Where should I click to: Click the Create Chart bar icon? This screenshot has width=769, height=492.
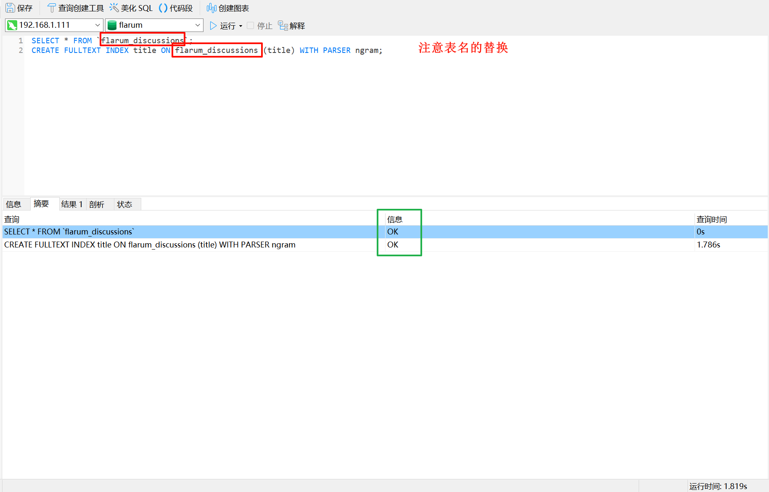[x=211, y=8]
